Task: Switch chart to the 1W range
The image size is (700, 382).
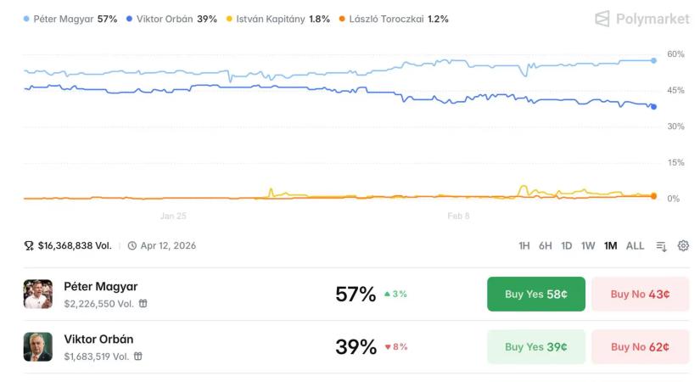Action: click(x=588, y=246)
